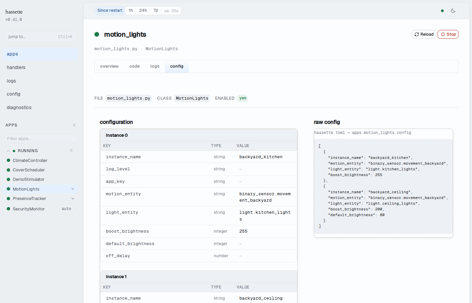
Task: Select light.kitchen_lights value cell
Action: click(x=265, y=216)
